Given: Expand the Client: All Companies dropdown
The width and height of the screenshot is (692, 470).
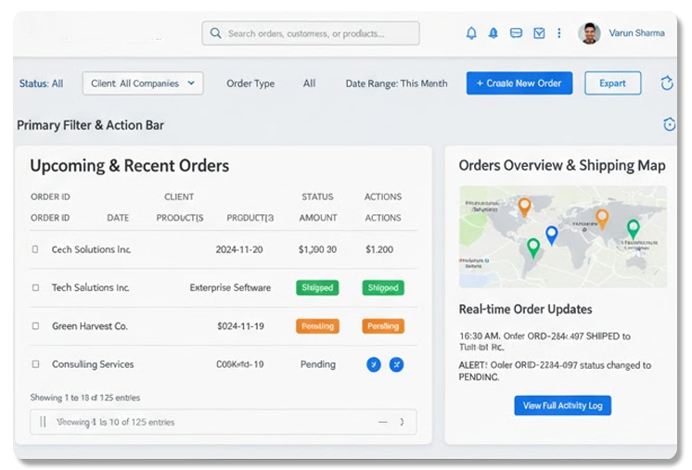Looking at the screenshot, I should (x=143, y=83).
